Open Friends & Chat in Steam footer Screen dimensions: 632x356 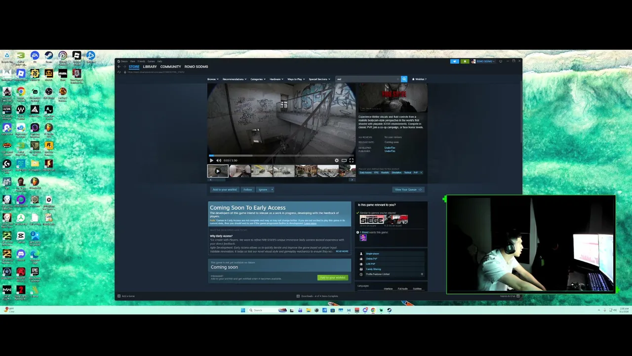[510, 296]
